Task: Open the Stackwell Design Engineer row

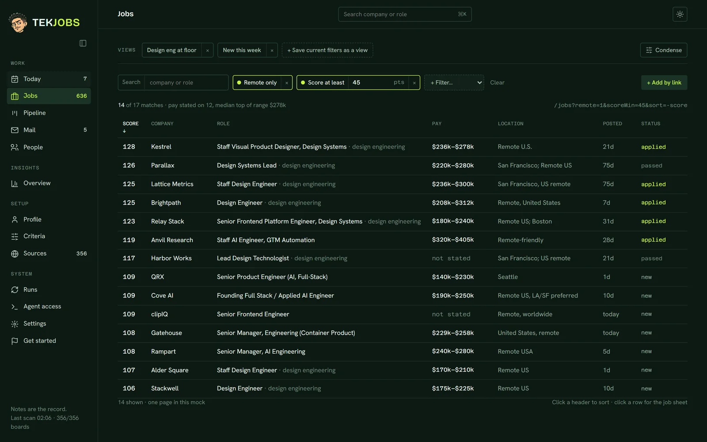Action: [x=403, y=389]
